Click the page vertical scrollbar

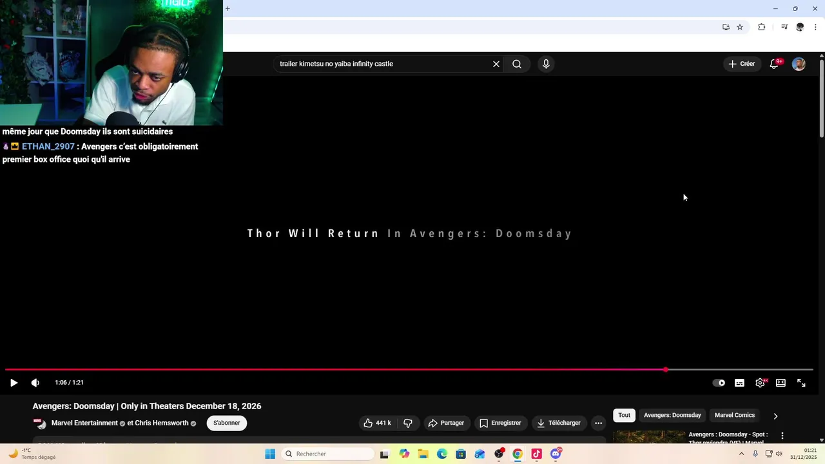(x=822, y=98)
